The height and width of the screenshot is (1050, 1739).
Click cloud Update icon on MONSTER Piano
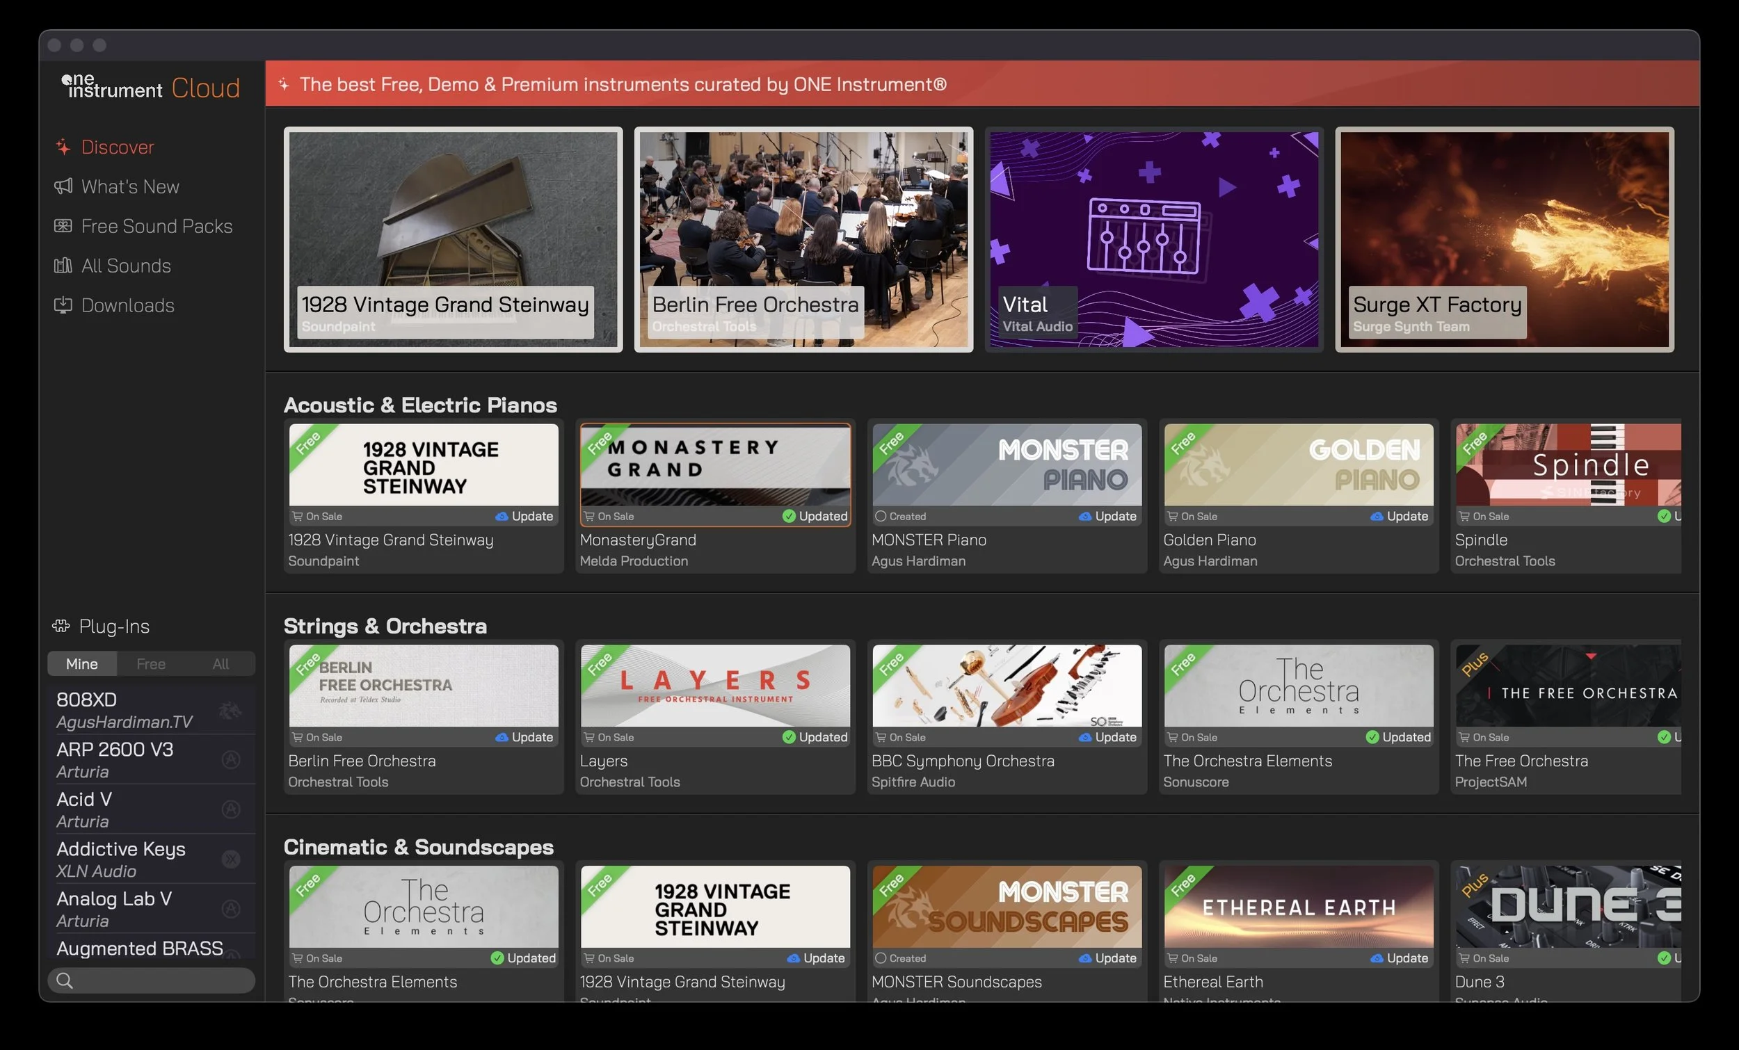(1084, 517)
